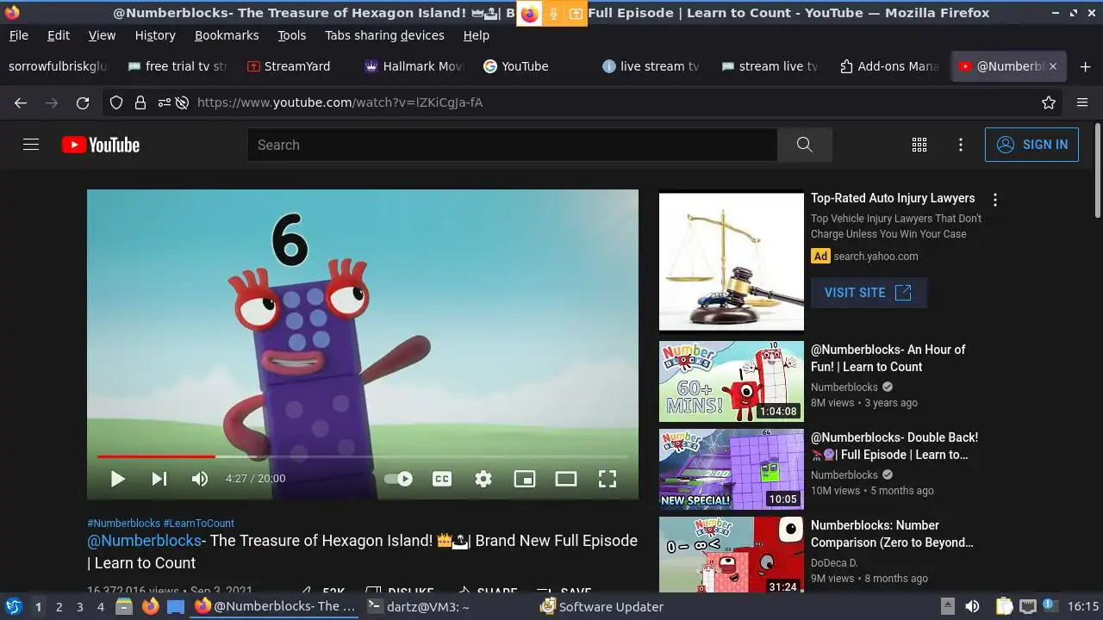Open the YouTube guide hamburger menu
Image resolution: width=1103 pixels, height=620 pixels.
click(x=31, y=145)
